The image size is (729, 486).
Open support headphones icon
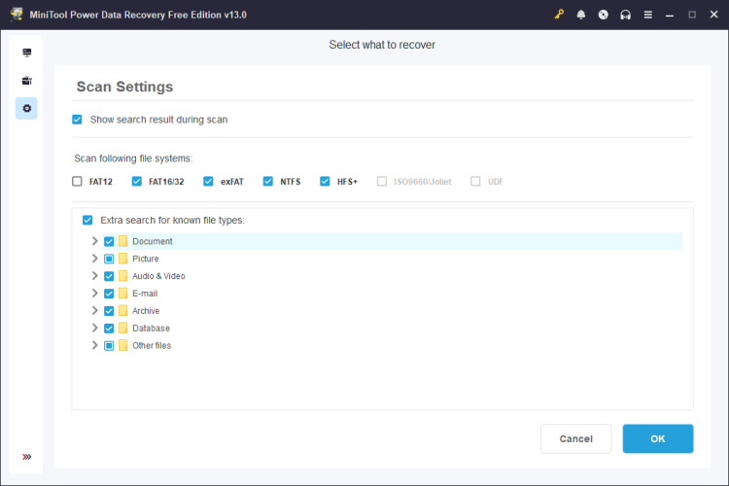tap(625, 15)
